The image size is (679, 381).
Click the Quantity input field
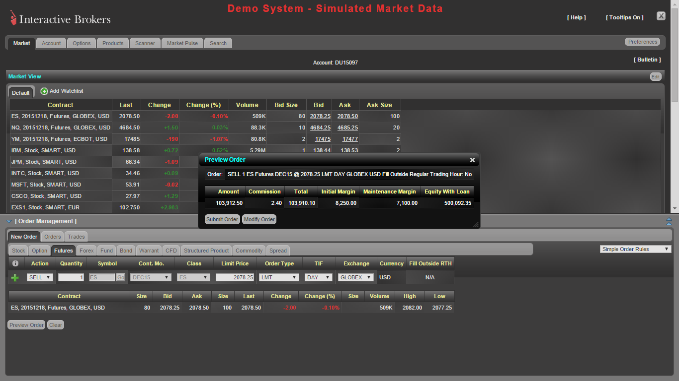tap(71, 277)
